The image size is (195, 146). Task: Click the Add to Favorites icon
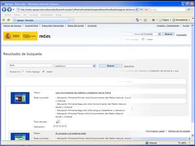pyautogui.click(x=9, y=20)
